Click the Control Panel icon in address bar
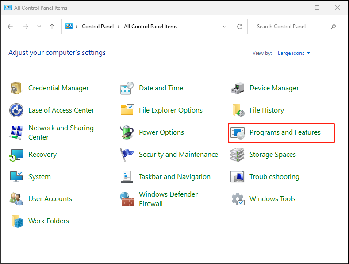 (x=69, y=26)
